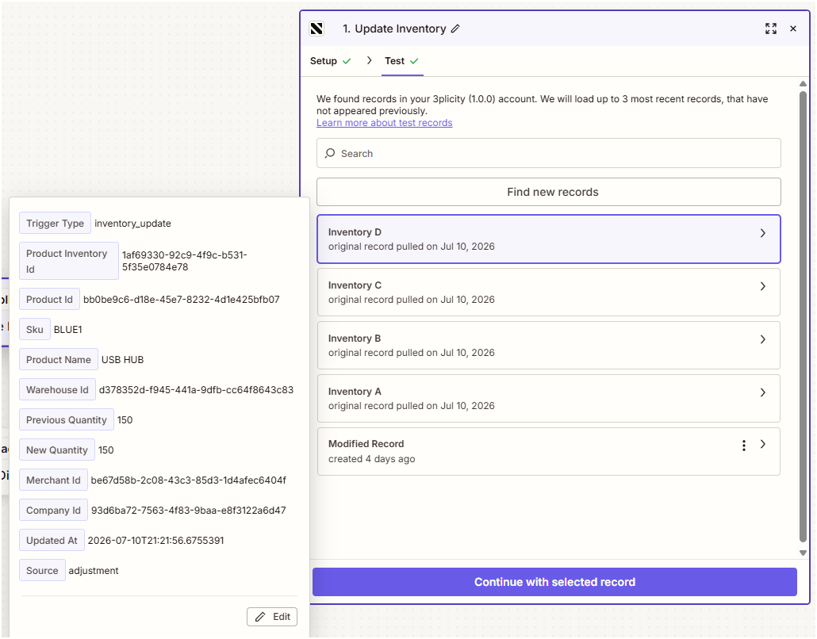Expand Inventory A with its chevron
This screenshot has height=639, width=817.
click(x=763, y=392)
